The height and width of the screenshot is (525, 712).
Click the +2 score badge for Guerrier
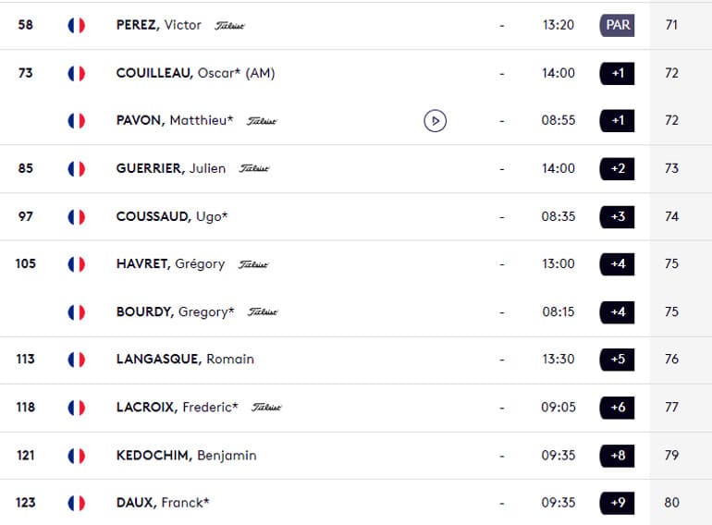click(x=617, y=168)
